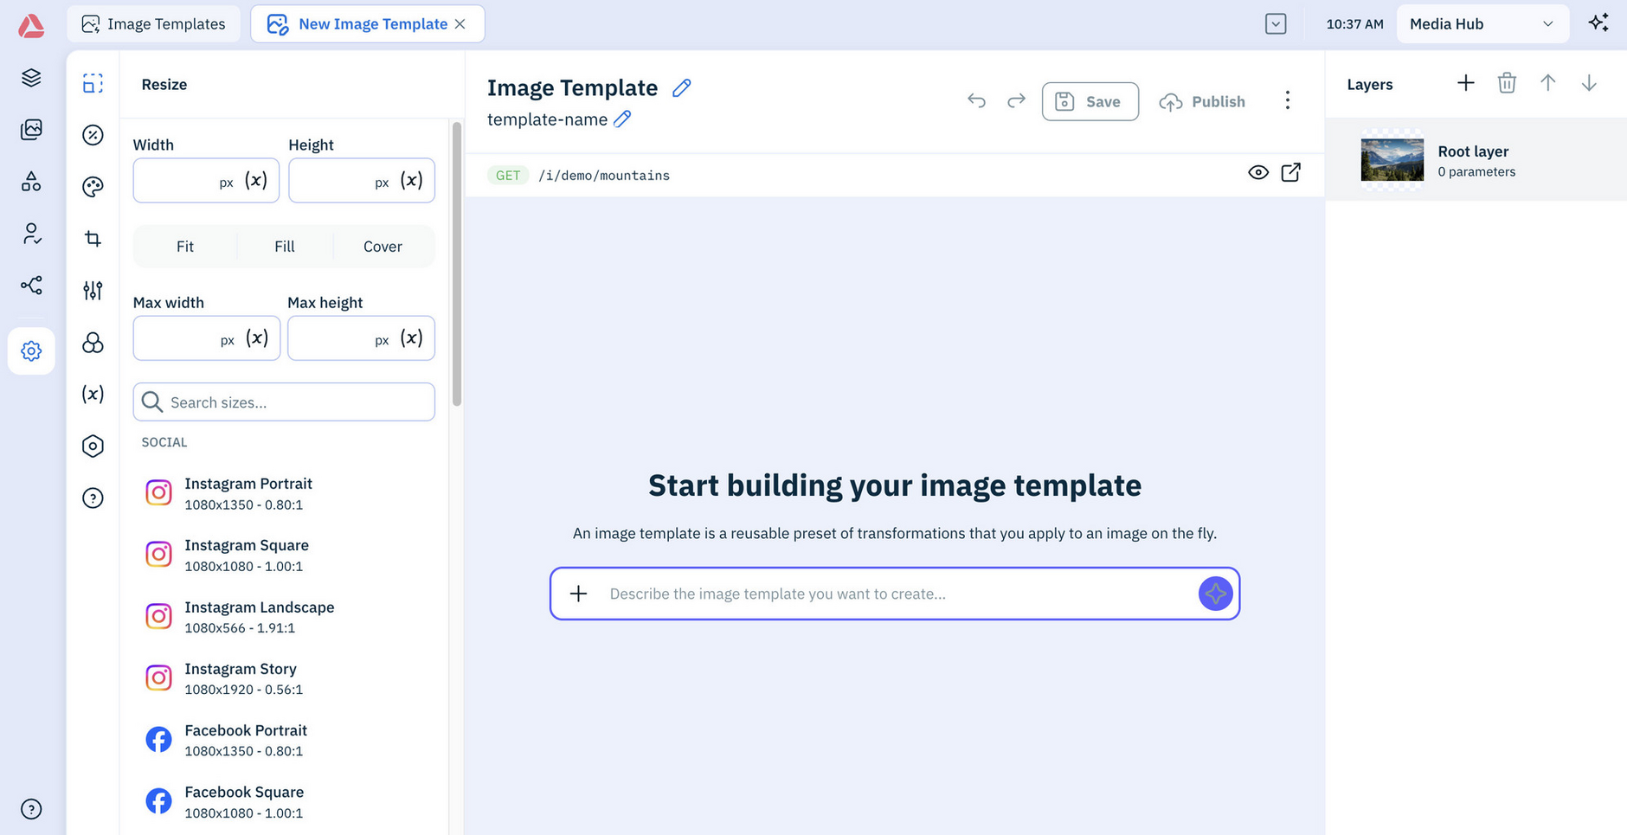
Task: Open the gear settings sidebar icon
Action: click(31, 350)
